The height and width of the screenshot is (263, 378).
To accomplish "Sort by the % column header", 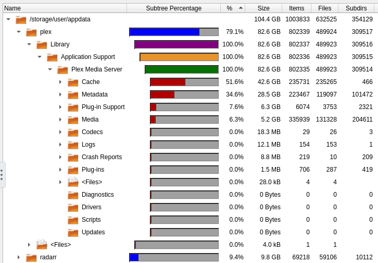I will (x=233, y=8).
